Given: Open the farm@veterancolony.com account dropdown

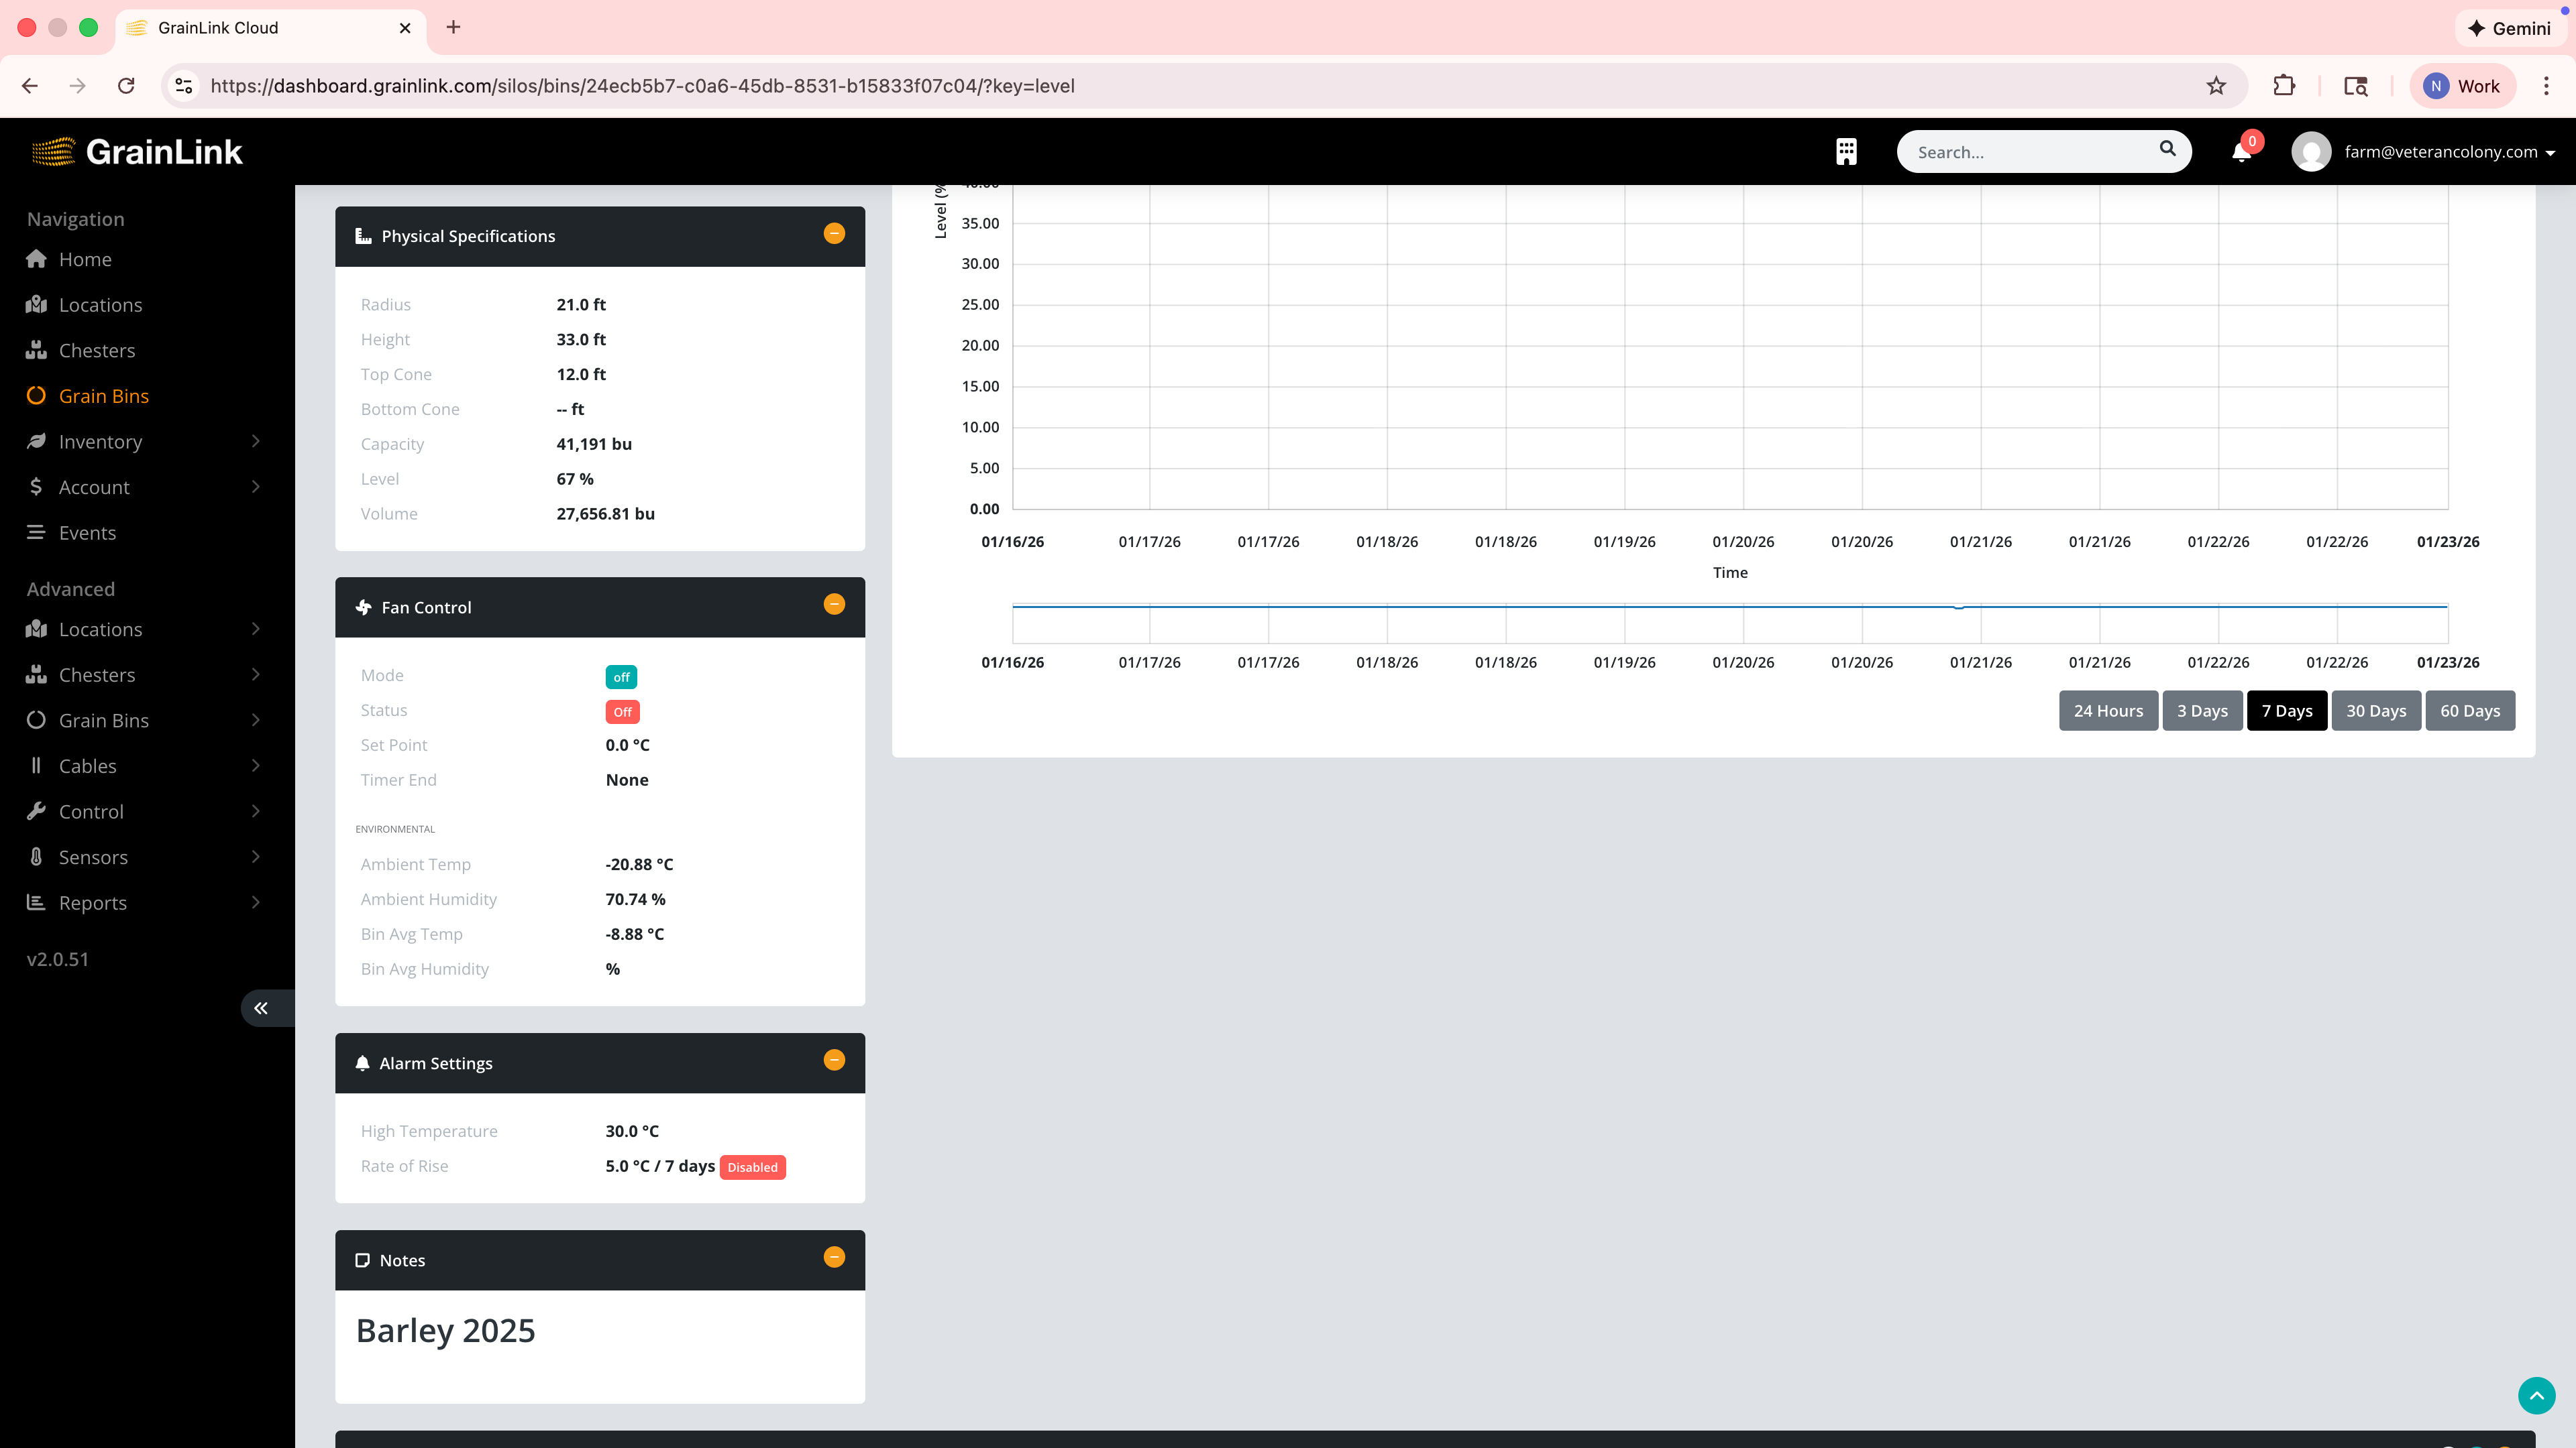Looking at the screenshot, I should 2441,152.
